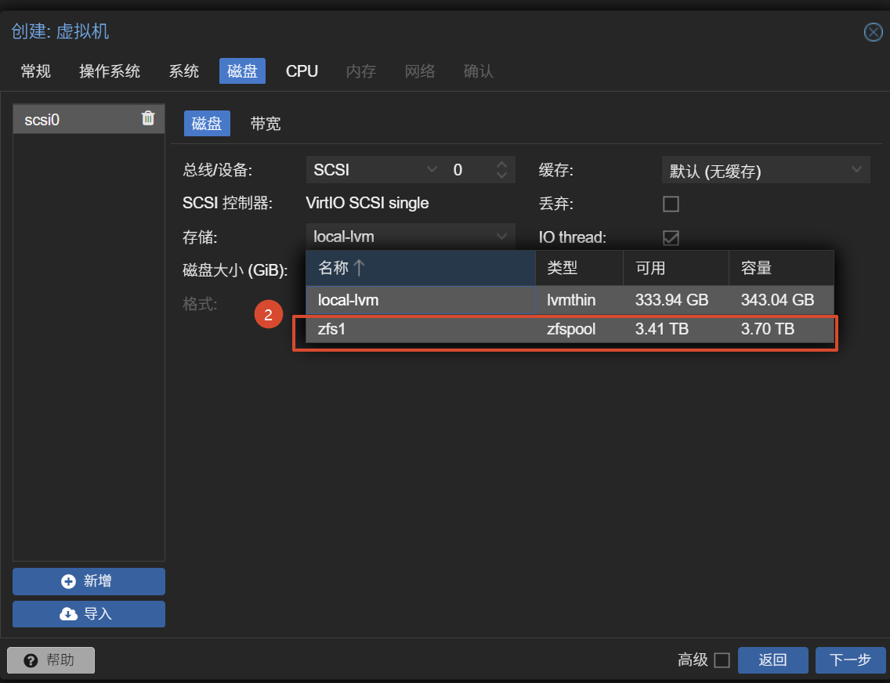Select scsi0 in the disk list
This screenshot has height=683, width=890.
89,119
